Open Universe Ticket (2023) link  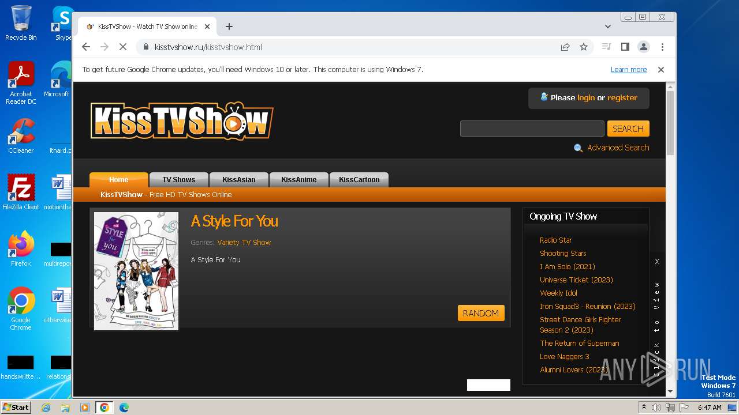[x=576, y=280]
